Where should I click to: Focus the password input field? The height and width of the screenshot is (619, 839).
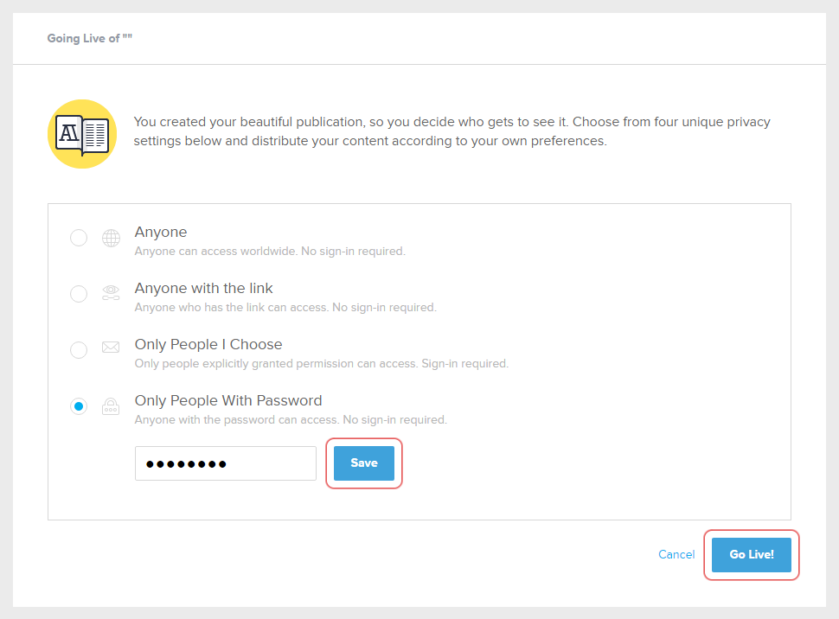point(225,463)
